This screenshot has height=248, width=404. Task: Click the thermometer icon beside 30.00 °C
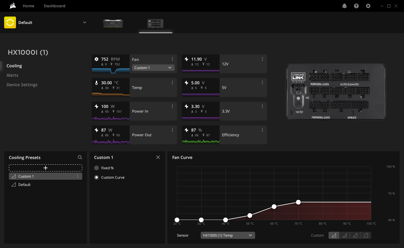96,83
